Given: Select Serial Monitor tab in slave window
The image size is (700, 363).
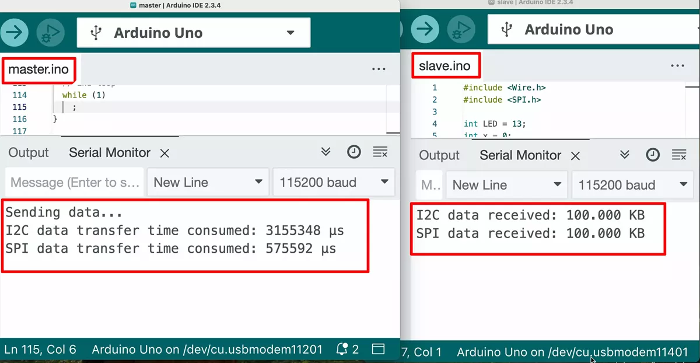Looking at the screenshot, I should (520, 155).
